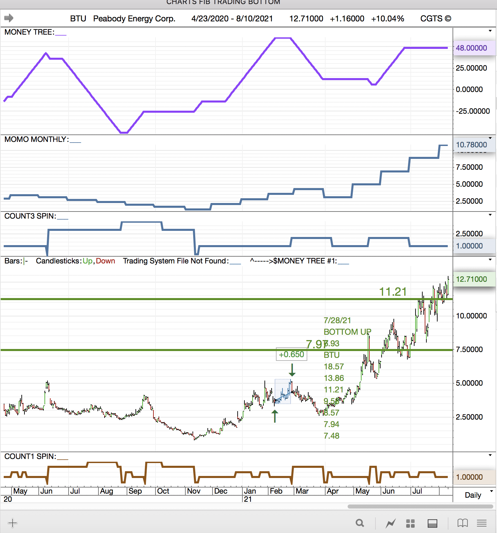The image size is (497, 533).
Task: Click the Peabody Energy Corp. company name
Action: [x=134, y=18]
